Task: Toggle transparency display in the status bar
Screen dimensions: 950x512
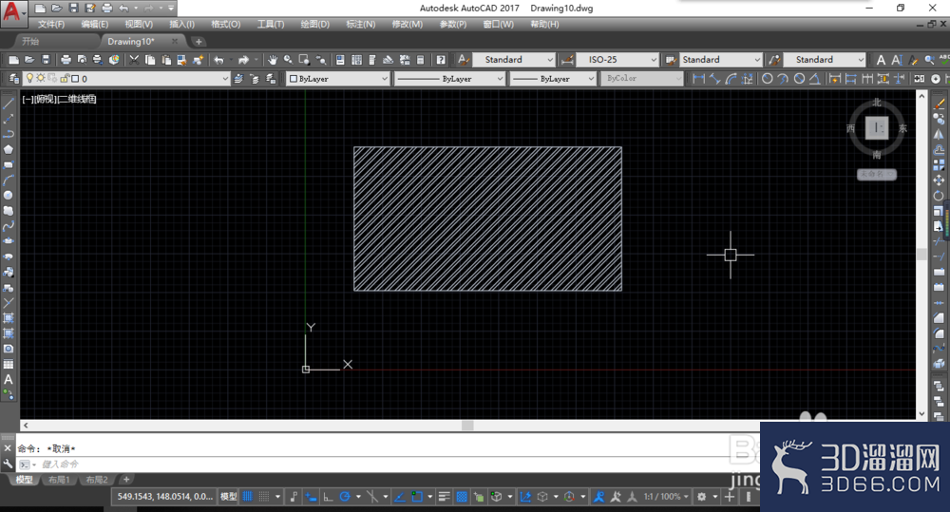Action: point(462,497)
